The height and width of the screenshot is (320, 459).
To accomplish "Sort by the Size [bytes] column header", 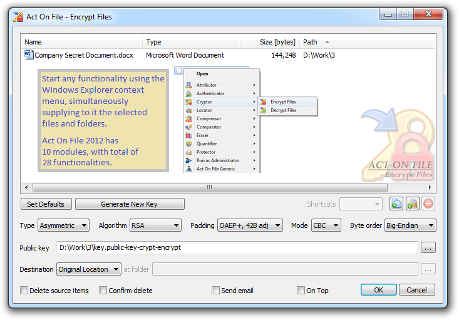I will click(270, 42).
